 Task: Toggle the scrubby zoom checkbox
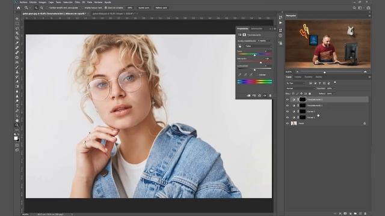point(106,8)
